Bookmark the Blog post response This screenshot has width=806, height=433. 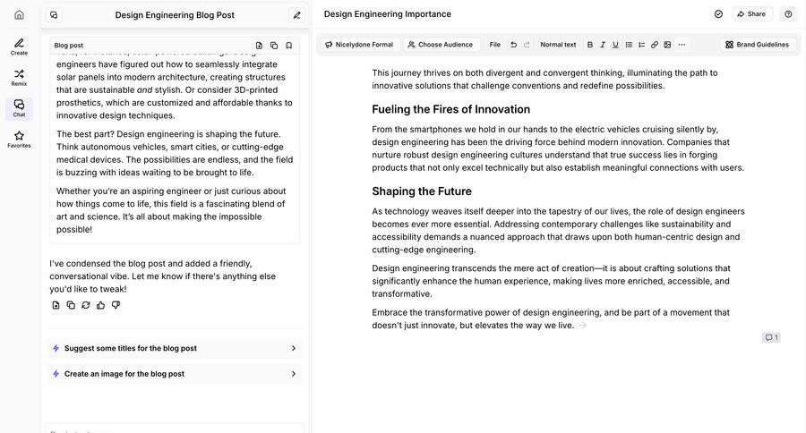click(x=288, y=45)
